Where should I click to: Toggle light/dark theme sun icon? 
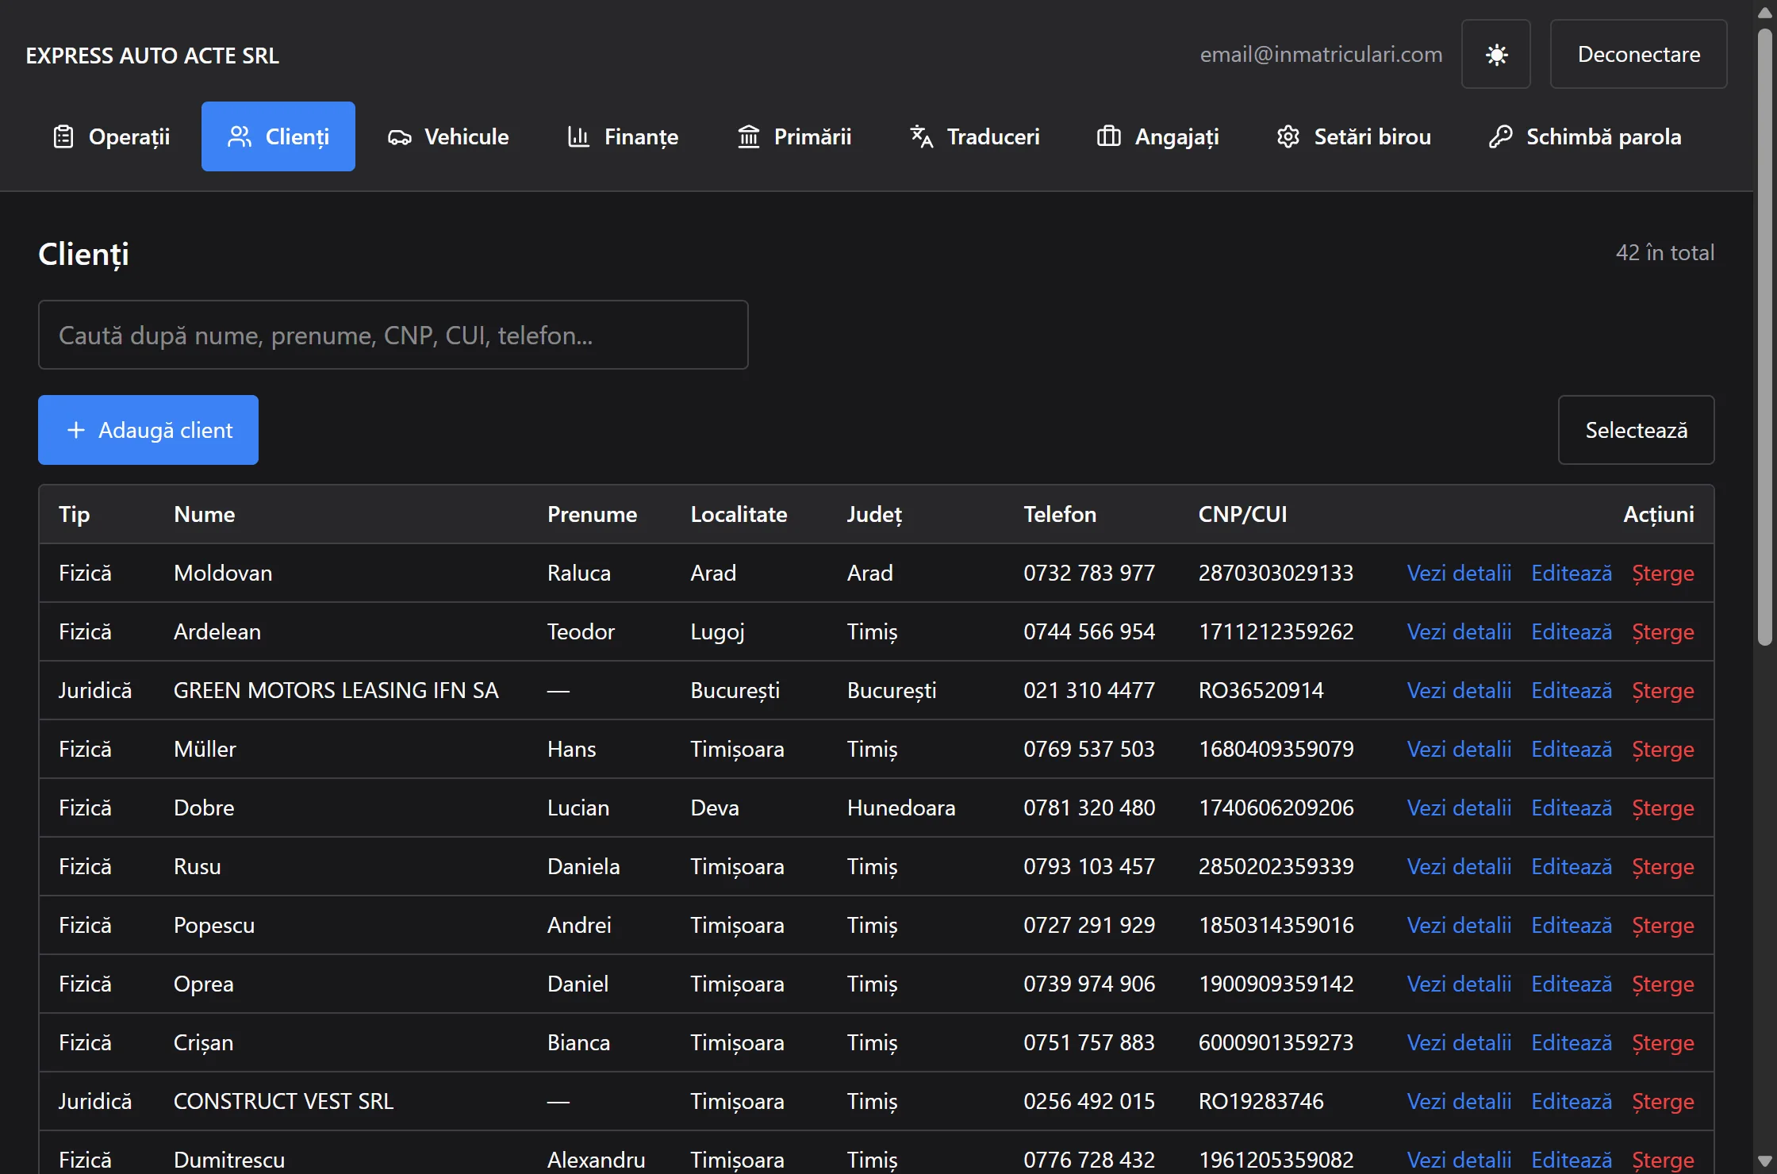[x=1496, y=54]
